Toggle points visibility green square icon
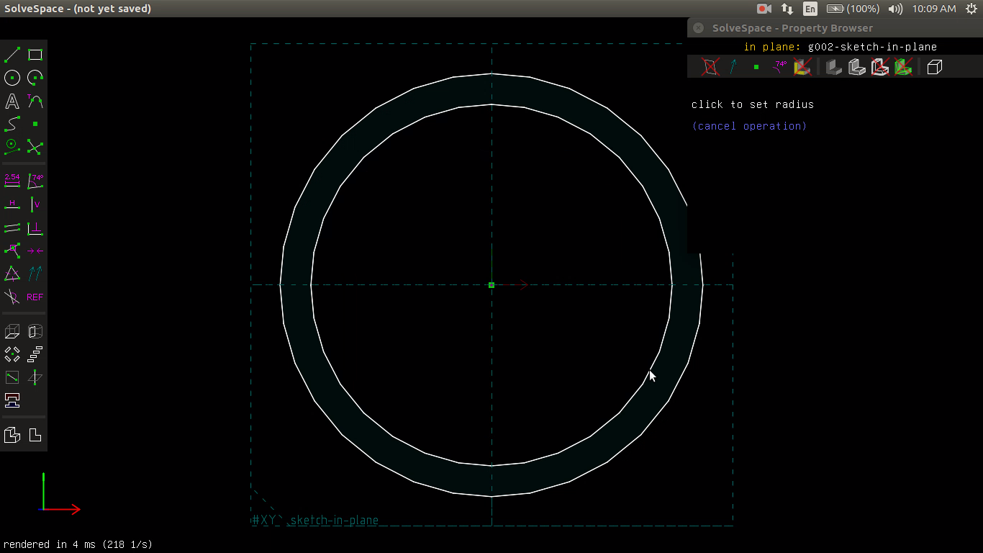The image size is (983, 553). tap(756, 67)
